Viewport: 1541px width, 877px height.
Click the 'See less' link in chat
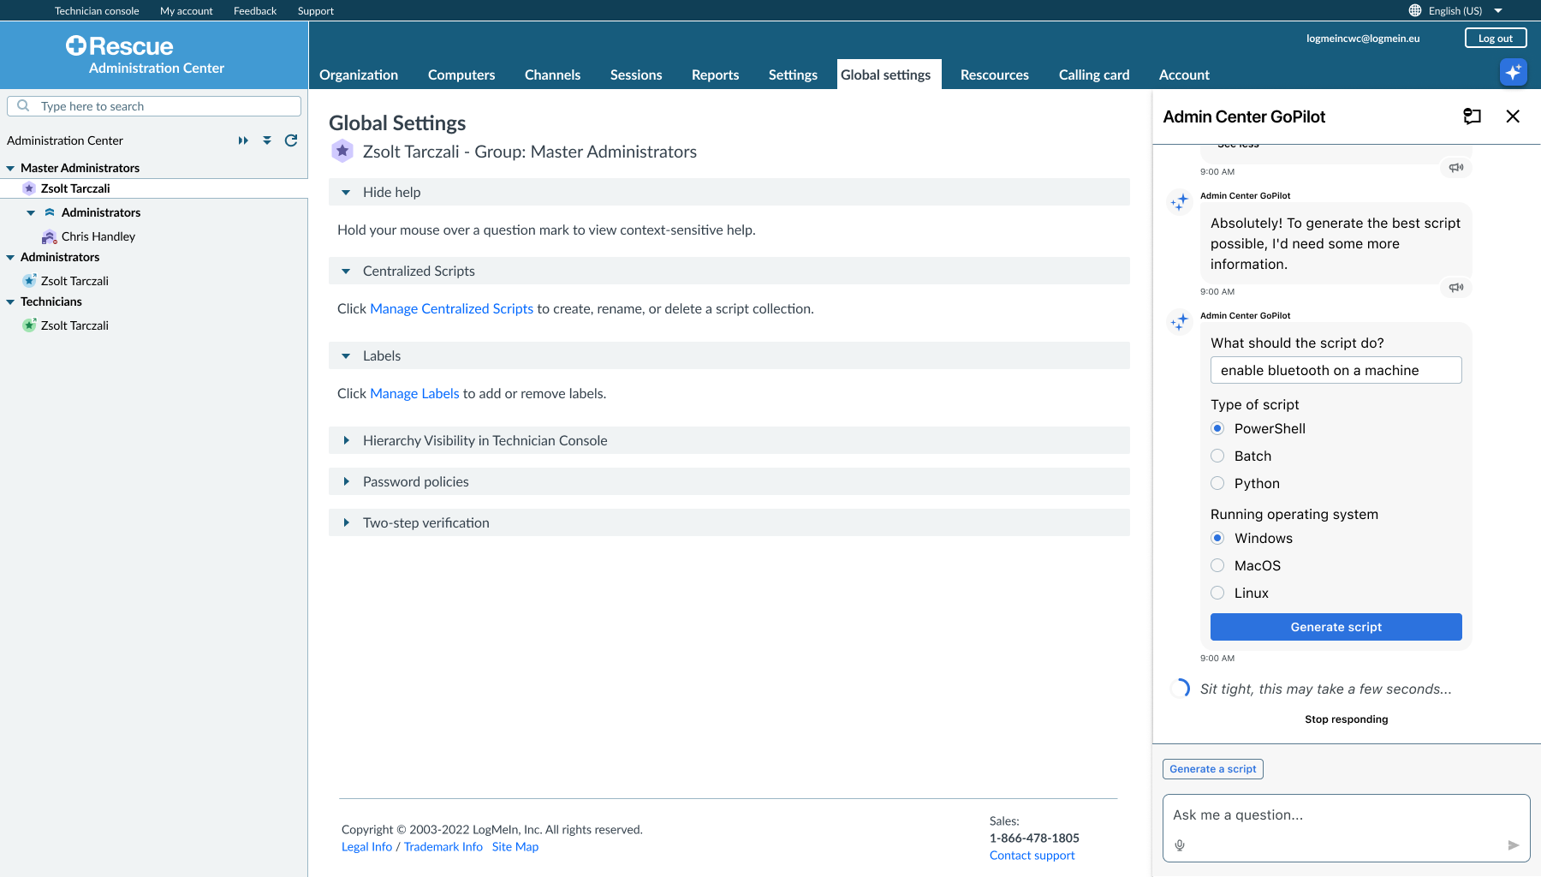(1238, 146)
